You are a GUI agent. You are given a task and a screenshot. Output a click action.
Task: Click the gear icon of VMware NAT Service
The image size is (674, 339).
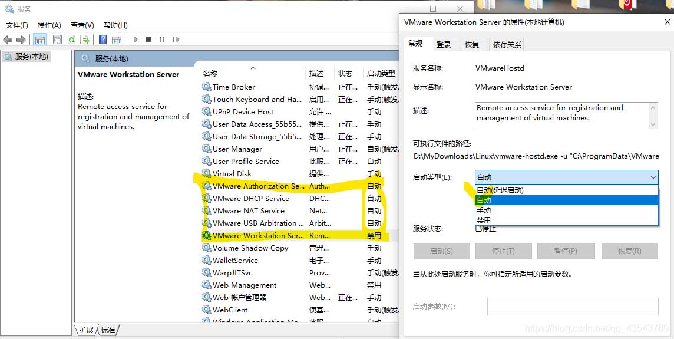(206, 211)
